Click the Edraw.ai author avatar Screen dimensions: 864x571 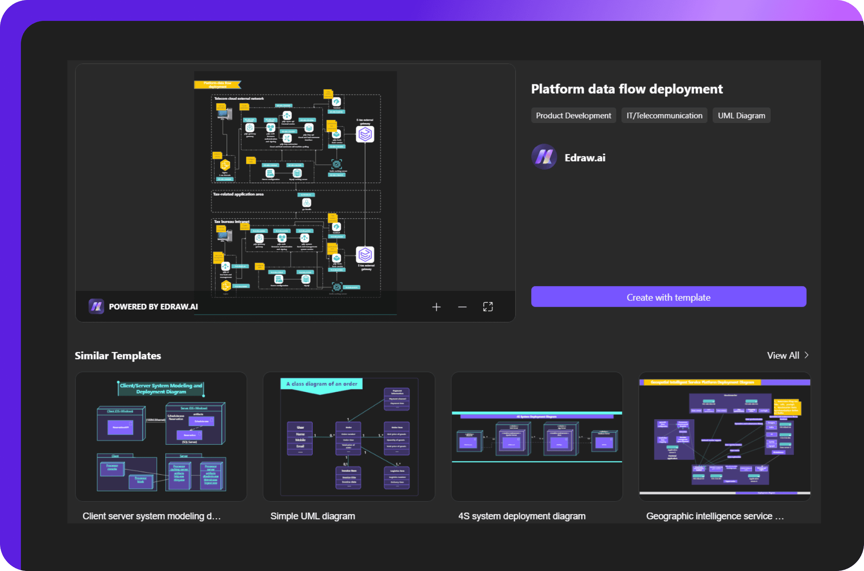(x=544, y=157)
